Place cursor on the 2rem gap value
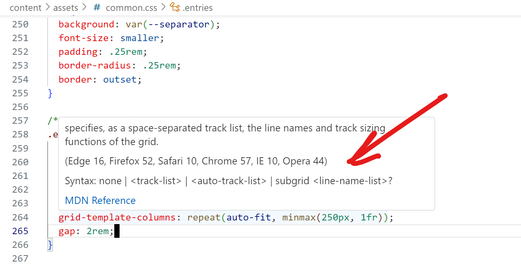 (98, 231)
